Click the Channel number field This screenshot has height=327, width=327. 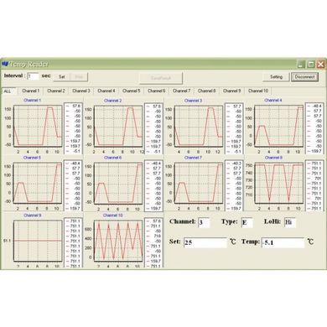204,222
